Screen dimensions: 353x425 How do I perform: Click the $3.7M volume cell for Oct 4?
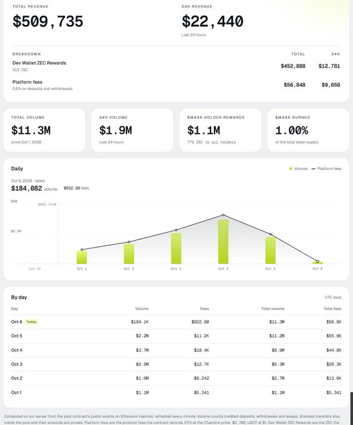(142, 350)
